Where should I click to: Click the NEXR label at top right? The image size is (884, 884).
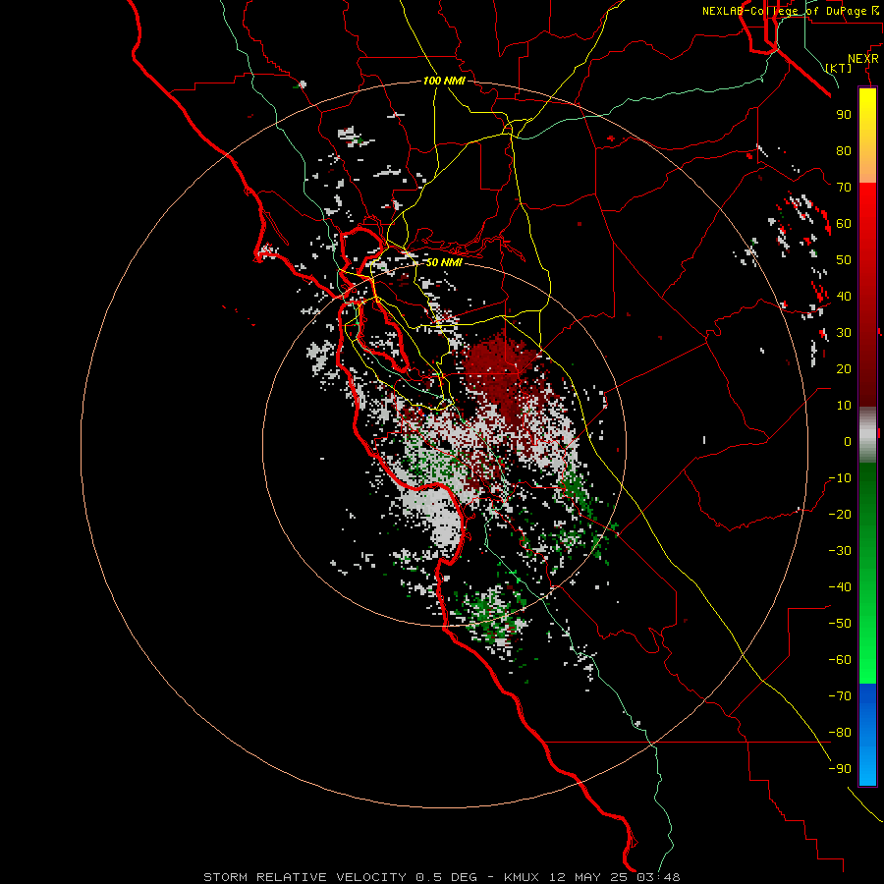[x=863, y=59]
